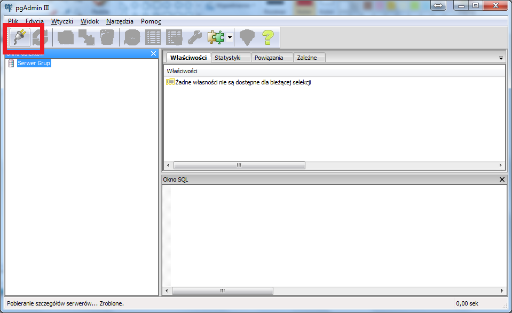Viewport: 512px width, 313px height.
Task: Click the properties pane scroll right arrow
Action: click(501, 166)
